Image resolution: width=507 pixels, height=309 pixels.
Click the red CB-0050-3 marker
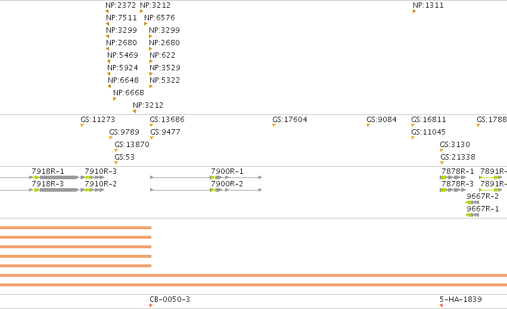tap(151, 305)
